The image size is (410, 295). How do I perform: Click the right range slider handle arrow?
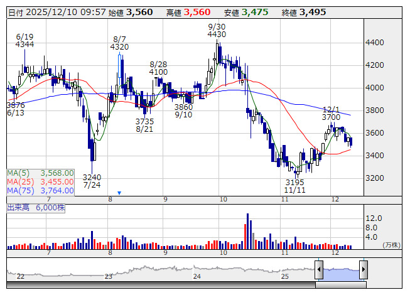[x=364, y=269]
